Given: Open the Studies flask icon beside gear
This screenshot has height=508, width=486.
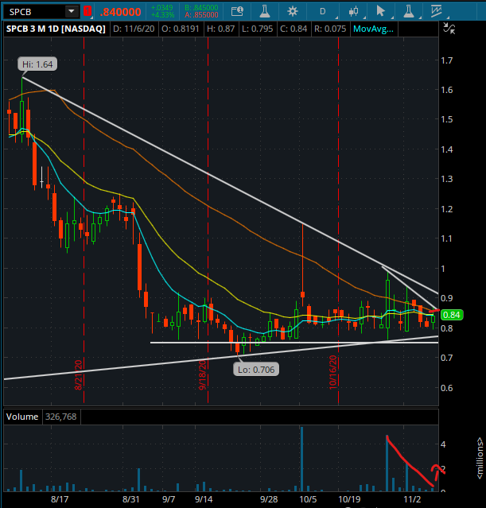Looking at the screenshot, I should (265, 11).
